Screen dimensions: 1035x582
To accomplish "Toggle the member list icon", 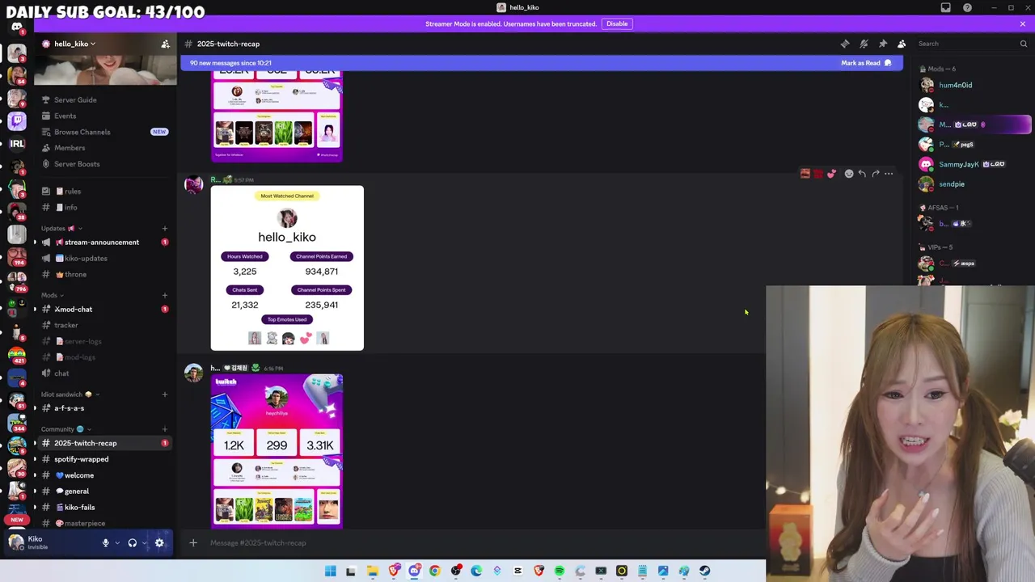I will [902, 44].
